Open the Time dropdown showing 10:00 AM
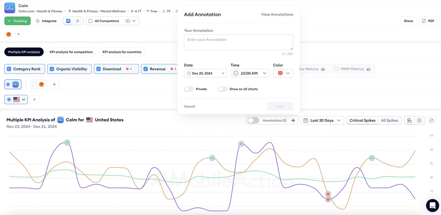Screen dimensions: 441x215 250,73
